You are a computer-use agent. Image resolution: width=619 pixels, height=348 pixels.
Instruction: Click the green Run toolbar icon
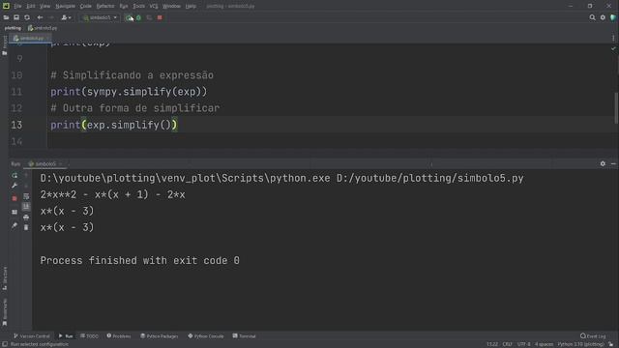(129, 17)
